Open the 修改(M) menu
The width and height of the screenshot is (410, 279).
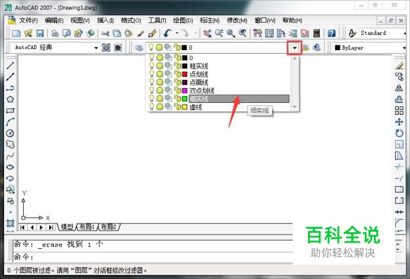point(237,20)
